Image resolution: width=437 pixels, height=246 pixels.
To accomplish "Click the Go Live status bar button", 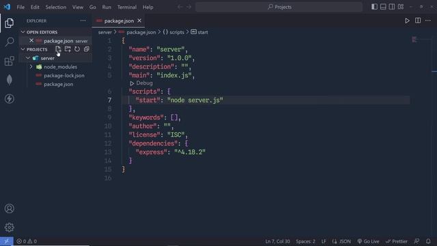I will pyautogui.click(x=368, y=241).
